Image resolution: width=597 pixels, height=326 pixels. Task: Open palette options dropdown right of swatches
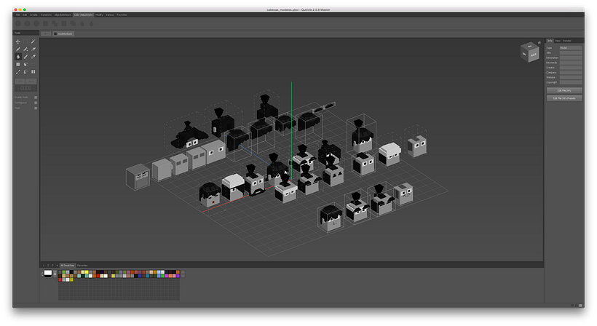coord(183,274)
